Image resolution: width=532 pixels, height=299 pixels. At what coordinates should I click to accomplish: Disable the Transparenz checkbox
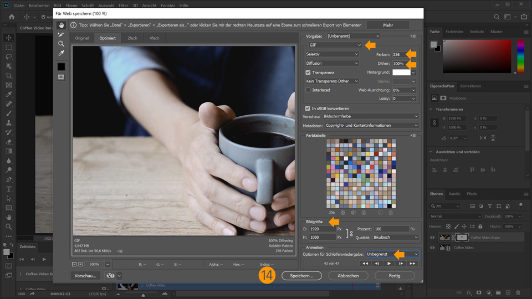click(308, 72)
